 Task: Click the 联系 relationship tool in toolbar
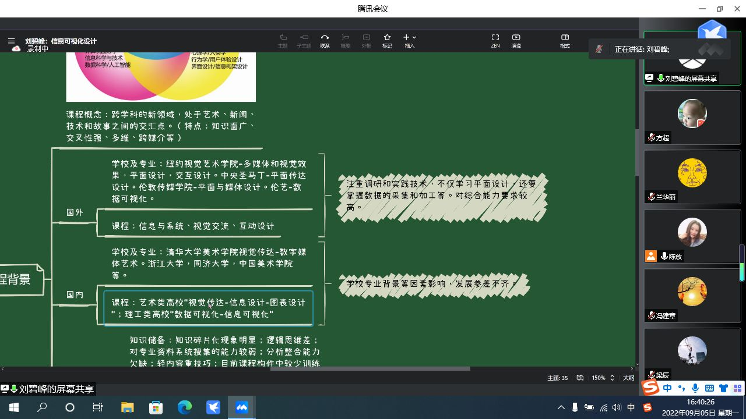325,41
